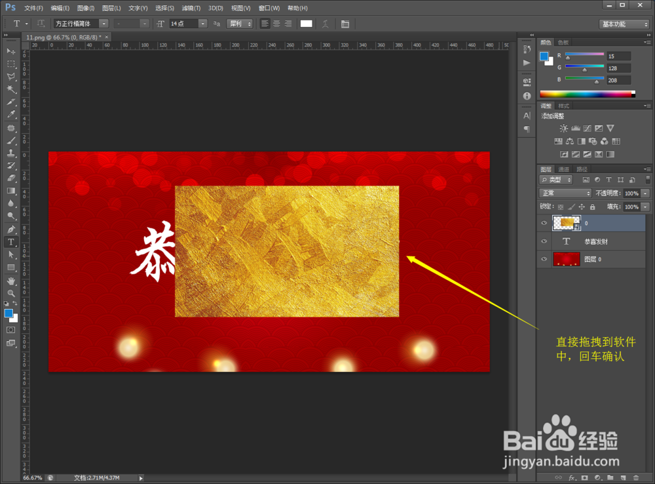Select the Magic Wand tool
Image resolution: width=655 pixels, height=484 pixels.
pos(11,89)
